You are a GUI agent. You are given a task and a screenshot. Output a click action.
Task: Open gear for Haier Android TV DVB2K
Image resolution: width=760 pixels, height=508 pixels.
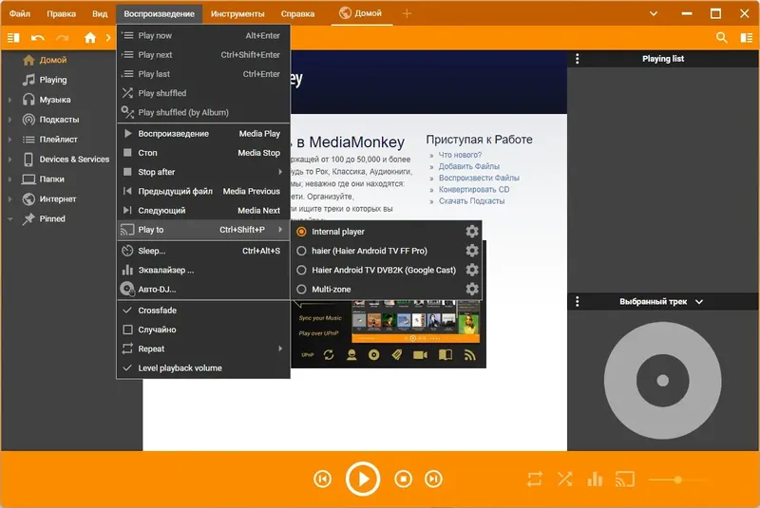(472, 270)
